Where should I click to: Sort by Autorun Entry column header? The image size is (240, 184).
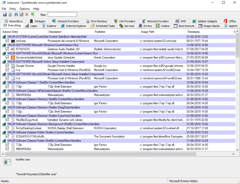(x=24, y=32)
